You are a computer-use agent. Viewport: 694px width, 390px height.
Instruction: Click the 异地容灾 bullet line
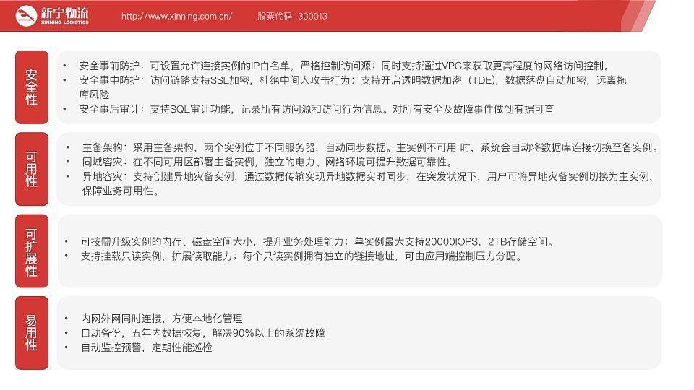point(368,176)
